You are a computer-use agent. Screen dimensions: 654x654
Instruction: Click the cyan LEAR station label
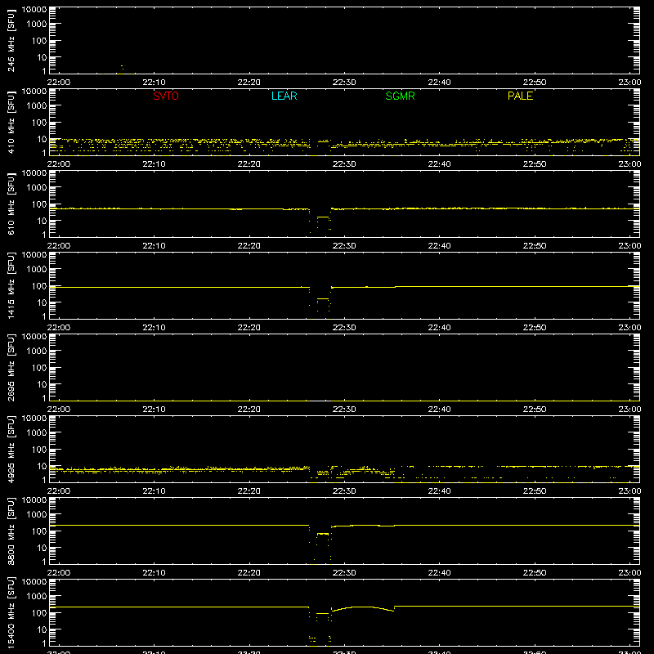coord(284,96)
